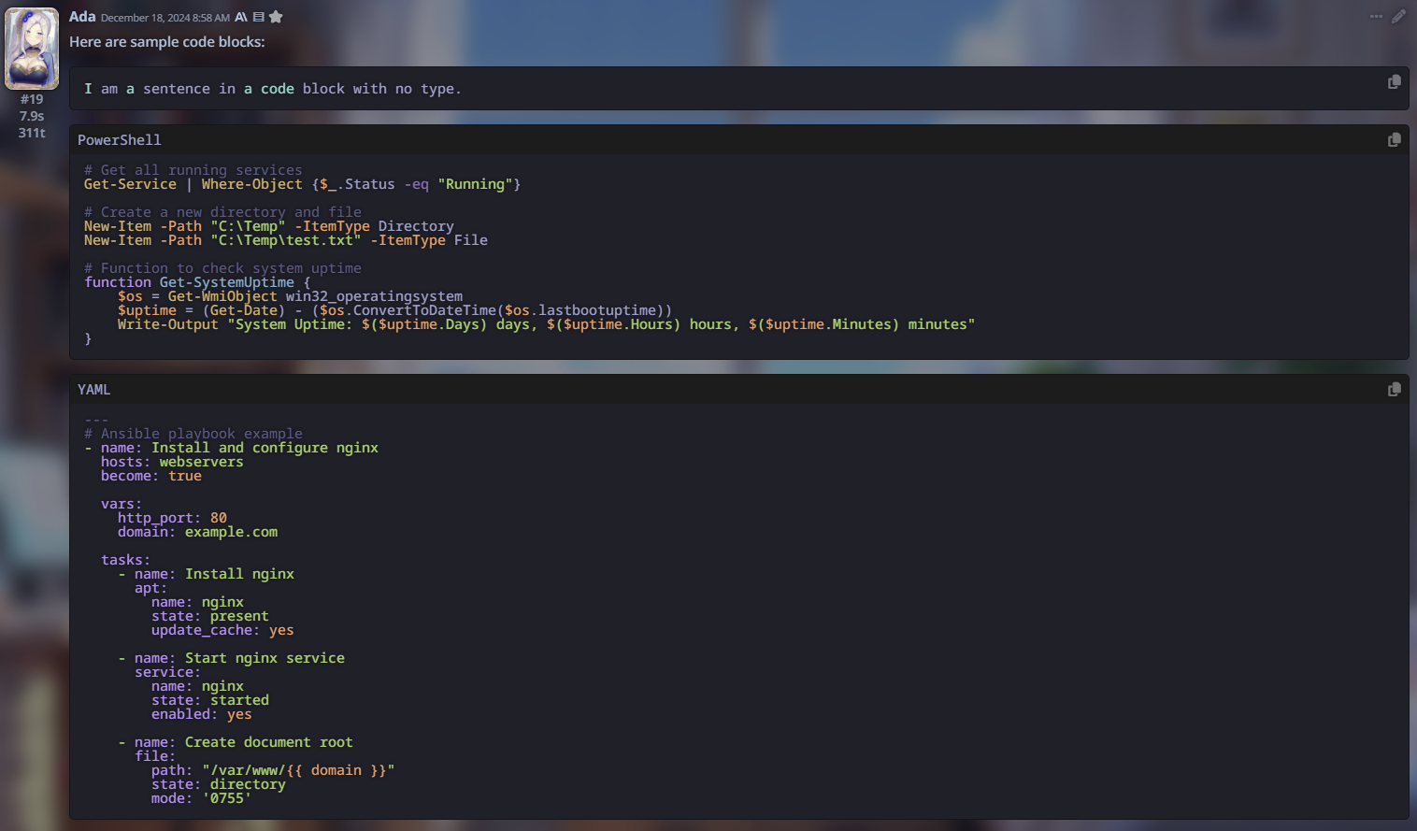Viewport: 1417px width, 831px height.
Task: Click the 'http_port: 80' line
Action: point(172,518)
